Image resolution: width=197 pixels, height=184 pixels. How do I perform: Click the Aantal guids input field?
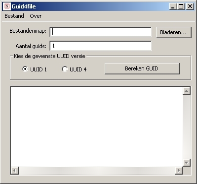101,46
